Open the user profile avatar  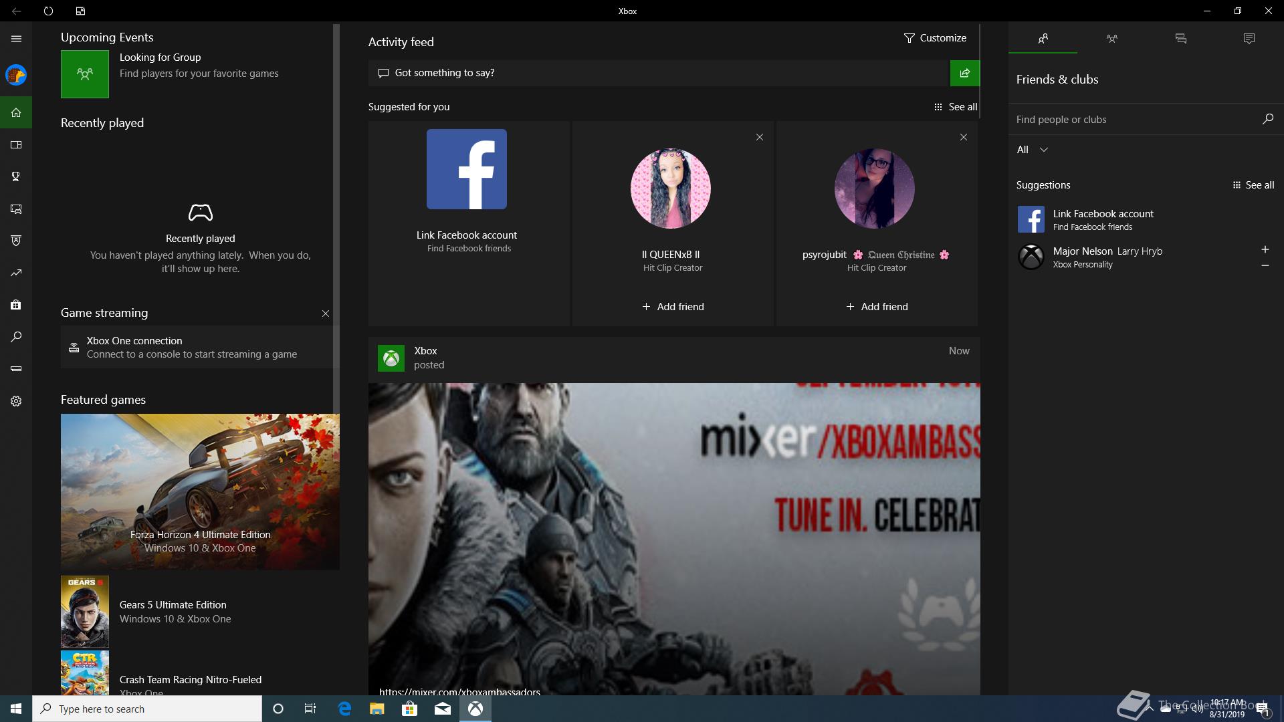tap(16, 75)
